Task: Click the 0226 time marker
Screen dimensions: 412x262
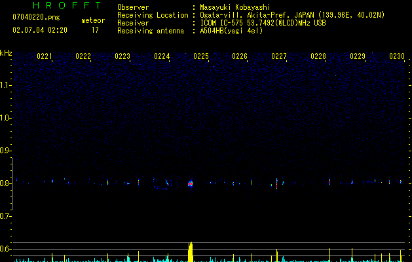Action: (240, 56)
